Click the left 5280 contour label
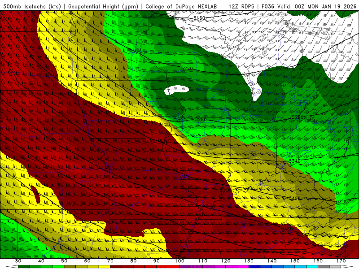Screen dimensions: 359x269 point(201,119)
